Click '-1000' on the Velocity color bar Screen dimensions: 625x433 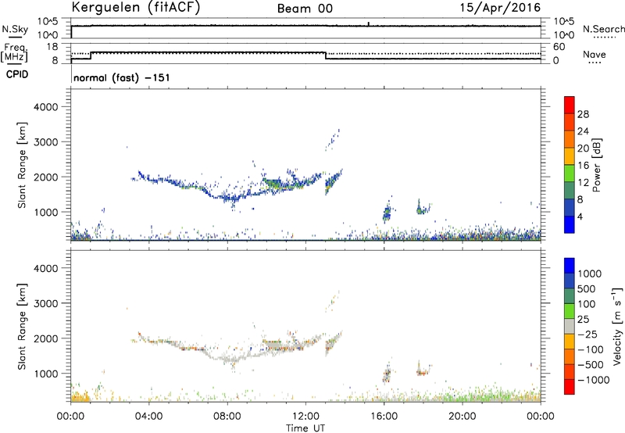click(593, 380)
